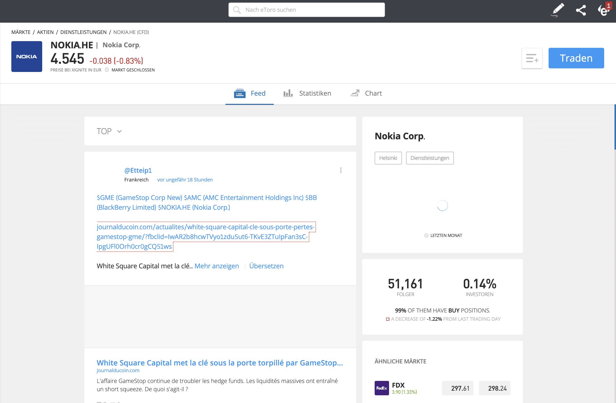616x403 pixels.
Task: Switch to the Statistiken tab
Action: tap(307, 93)
